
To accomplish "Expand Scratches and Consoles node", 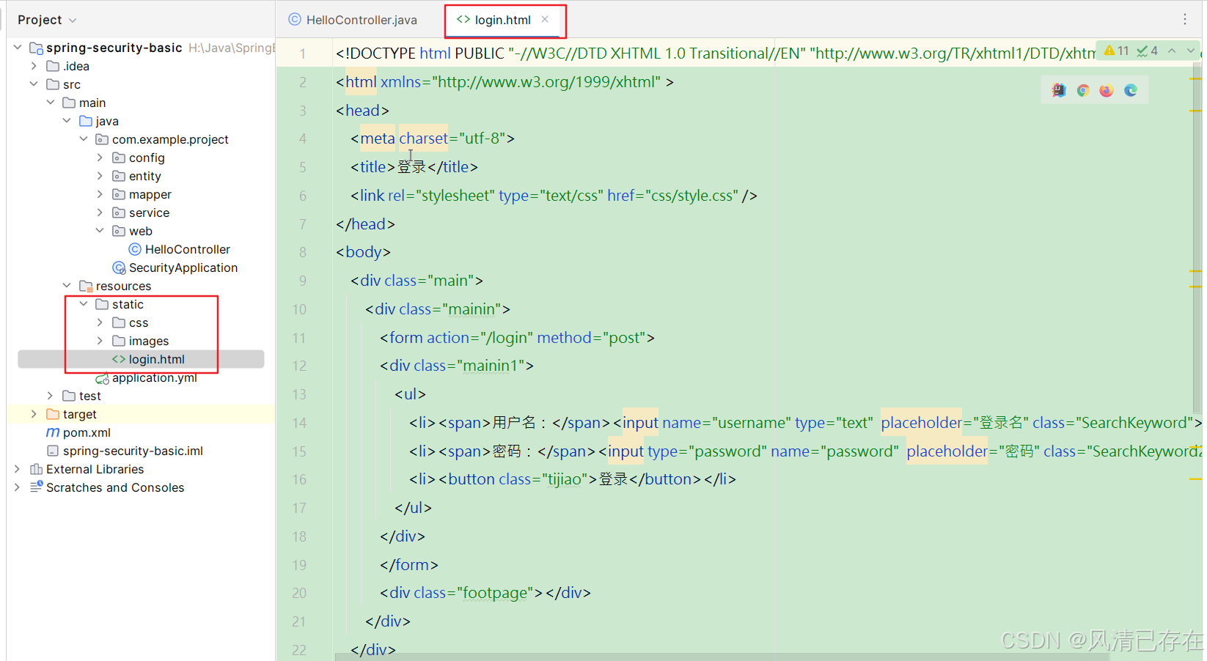I will (18, 487).
